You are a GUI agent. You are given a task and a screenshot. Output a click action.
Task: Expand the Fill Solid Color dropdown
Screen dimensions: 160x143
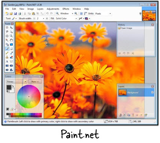(x=66, y=18)
